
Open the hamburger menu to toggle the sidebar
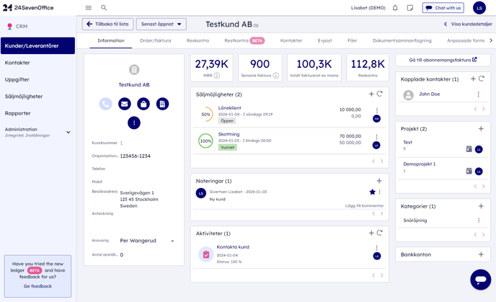click(x=89, y=8)
